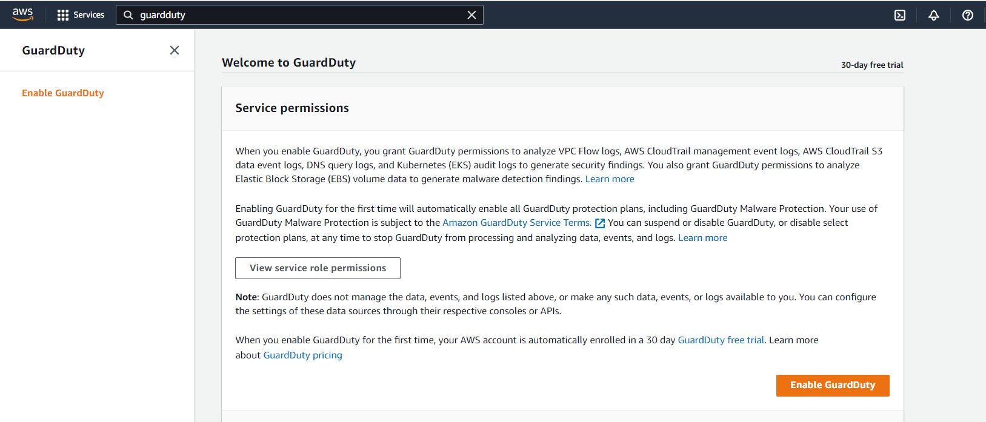Screen dimensions: 986x422
Task: Open Learn more after events, and logs
Action: coord(702,238)
